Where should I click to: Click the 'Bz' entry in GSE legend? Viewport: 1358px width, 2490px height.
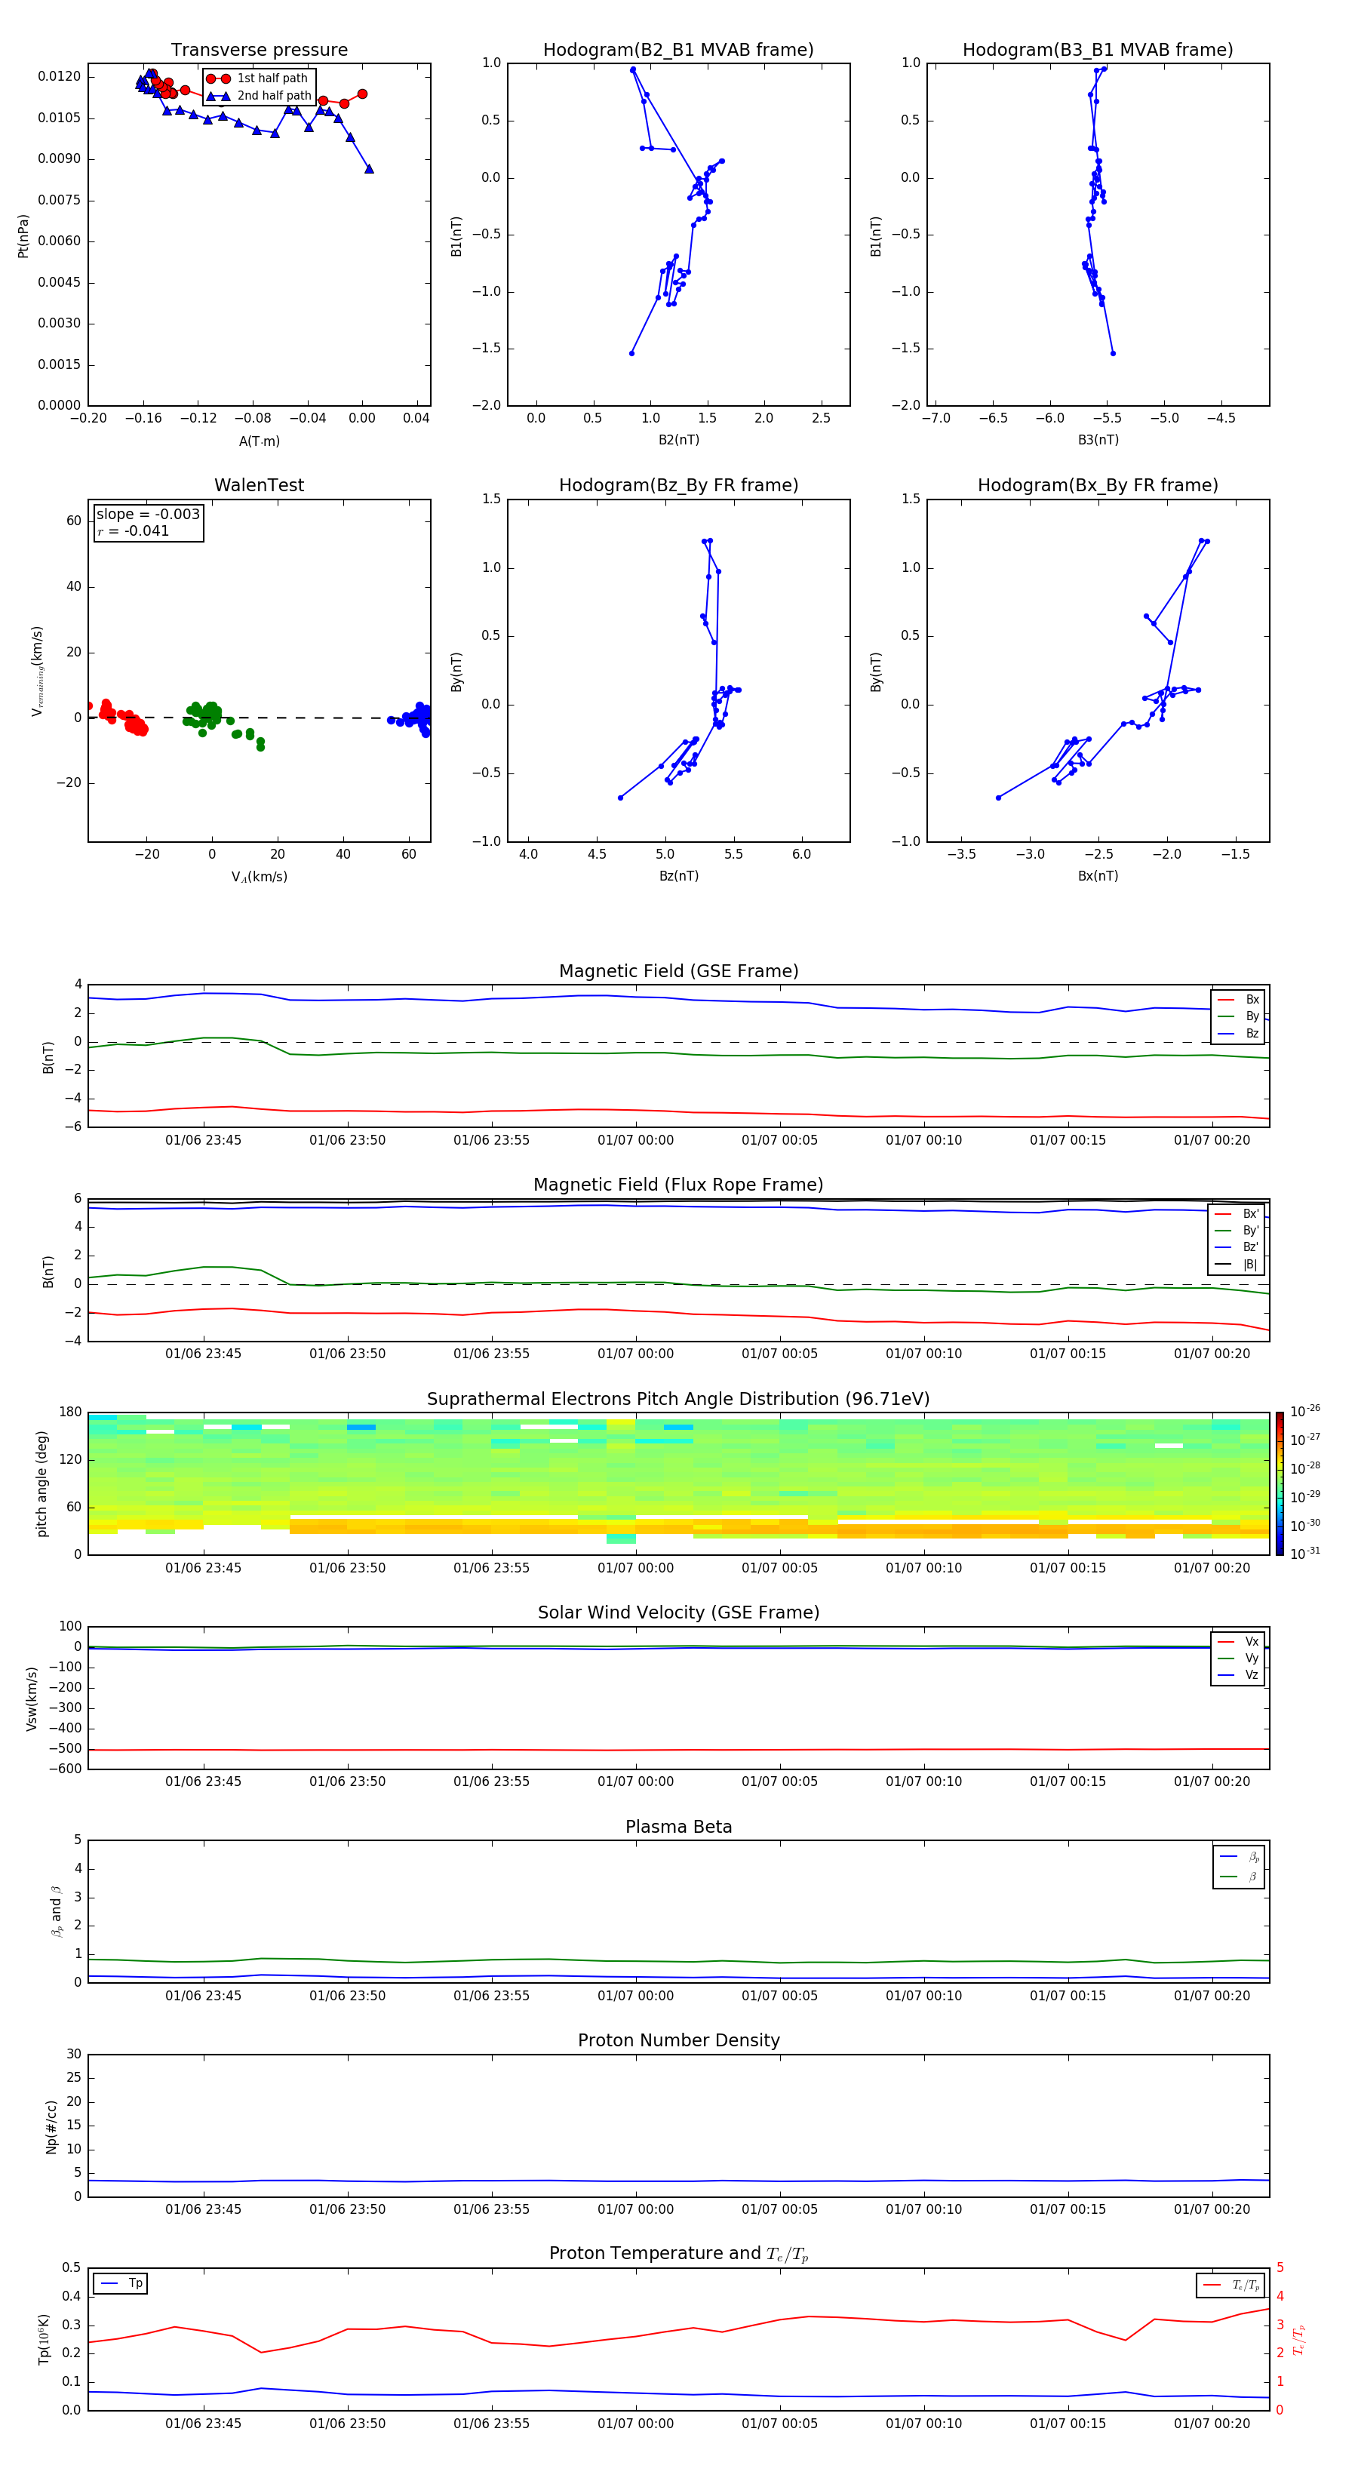coord(1238,1034)
